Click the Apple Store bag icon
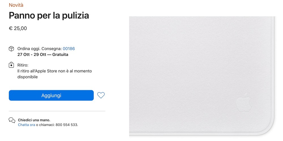 pyautogui.click(x=11, y=65)
